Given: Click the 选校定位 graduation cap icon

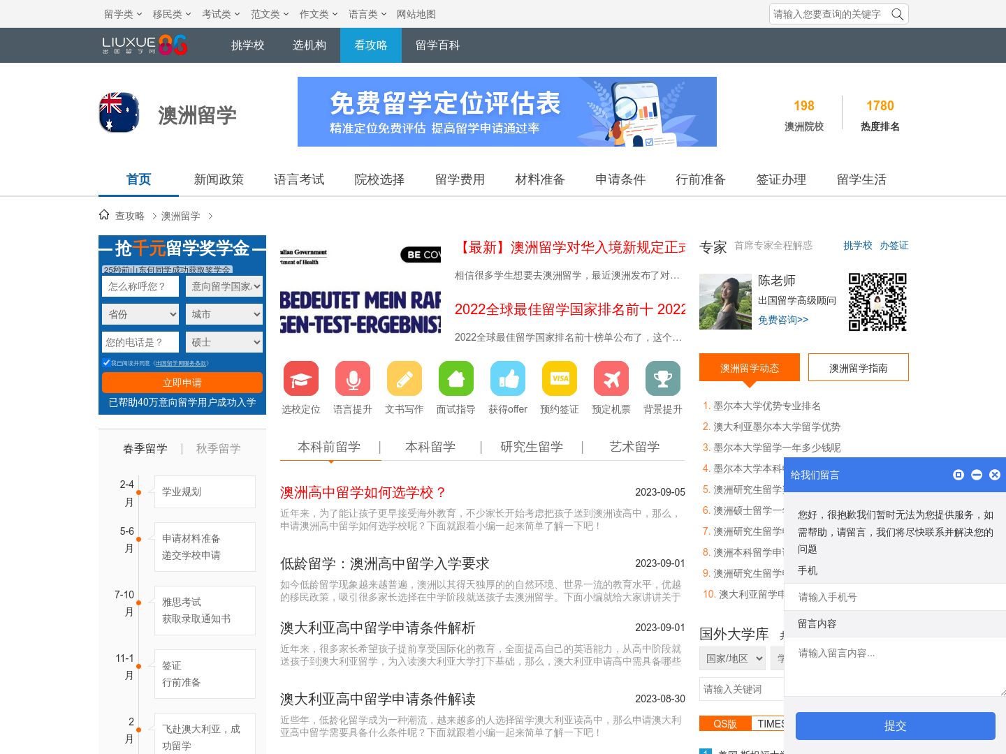Looking at the screenshot, I should [x=301, y=378].
